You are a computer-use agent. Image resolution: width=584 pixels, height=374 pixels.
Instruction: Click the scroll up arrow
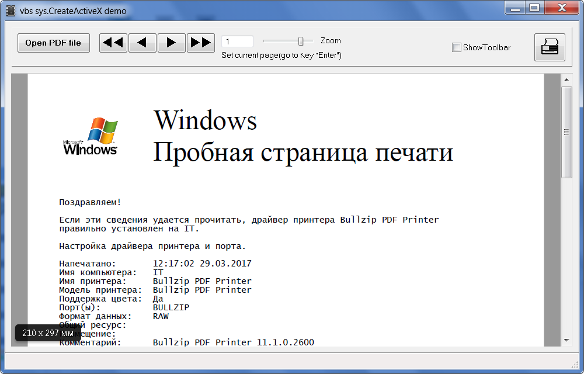566,79
